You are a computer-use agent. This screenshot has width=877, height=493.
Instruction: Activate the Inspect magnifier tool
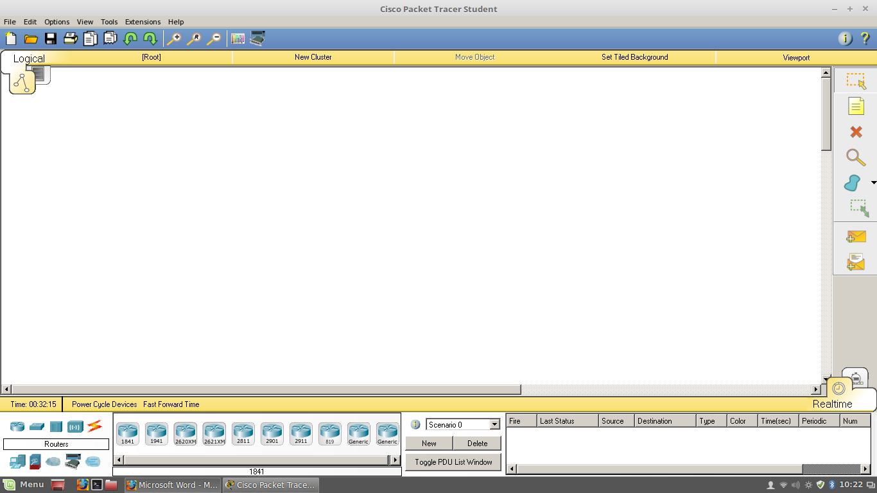856,157
